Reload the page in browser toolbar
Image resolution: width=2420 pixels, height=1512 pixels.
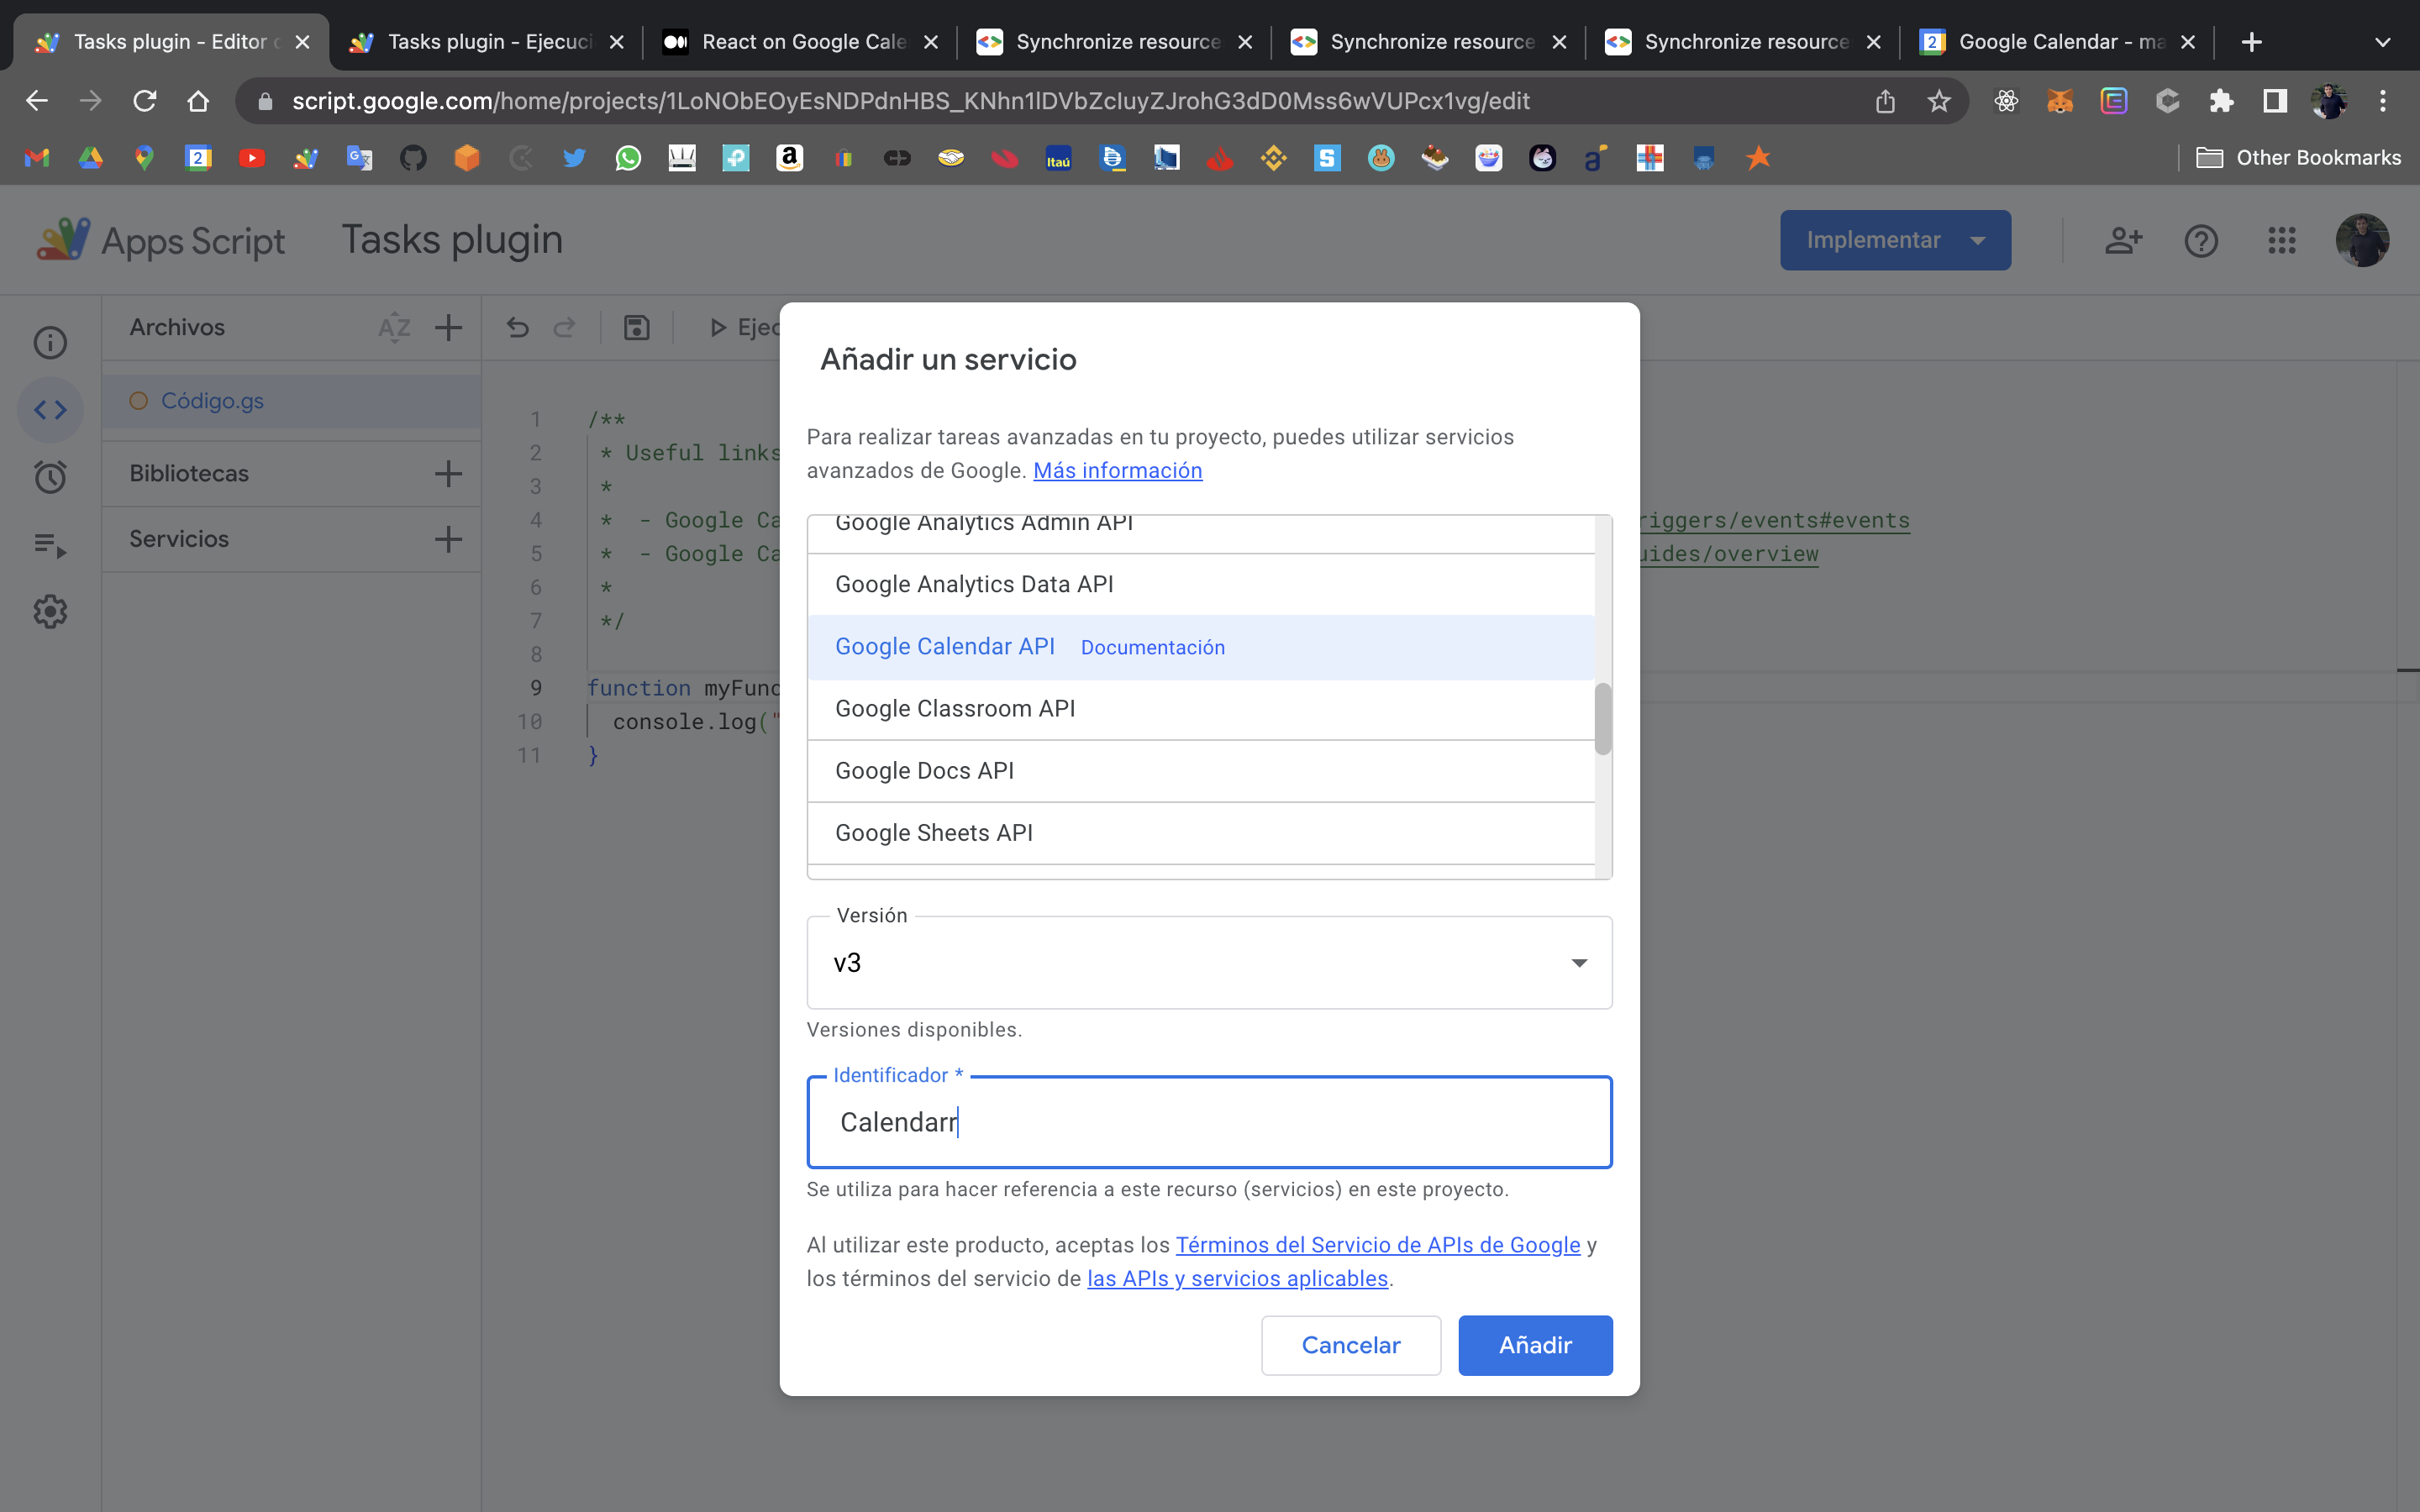point(145,101)
